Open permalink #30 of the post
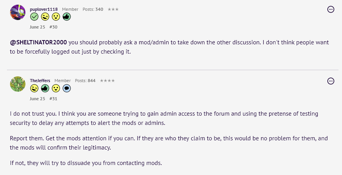Screen dimensions: 342x175 point(54,27)
